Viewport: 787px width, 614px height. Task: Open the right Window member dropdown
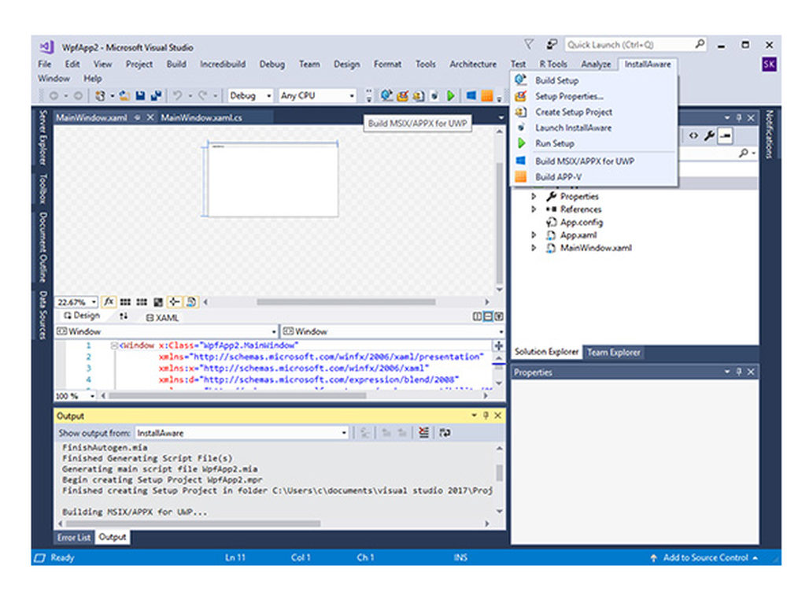pyautogui.click(x=501, y=331)
